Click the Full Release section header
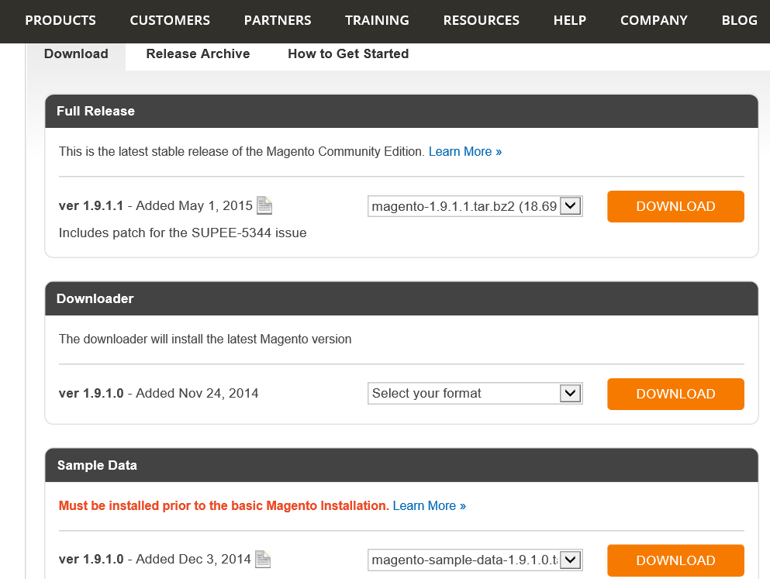 pyautogui.click(x=402, y=112)
